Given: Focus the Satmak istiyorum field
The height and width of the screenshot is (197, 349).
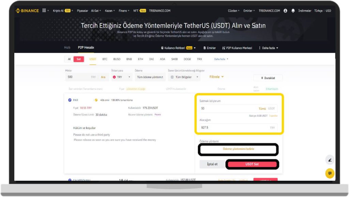Looking at the screenshot, I should click(238, 109).
